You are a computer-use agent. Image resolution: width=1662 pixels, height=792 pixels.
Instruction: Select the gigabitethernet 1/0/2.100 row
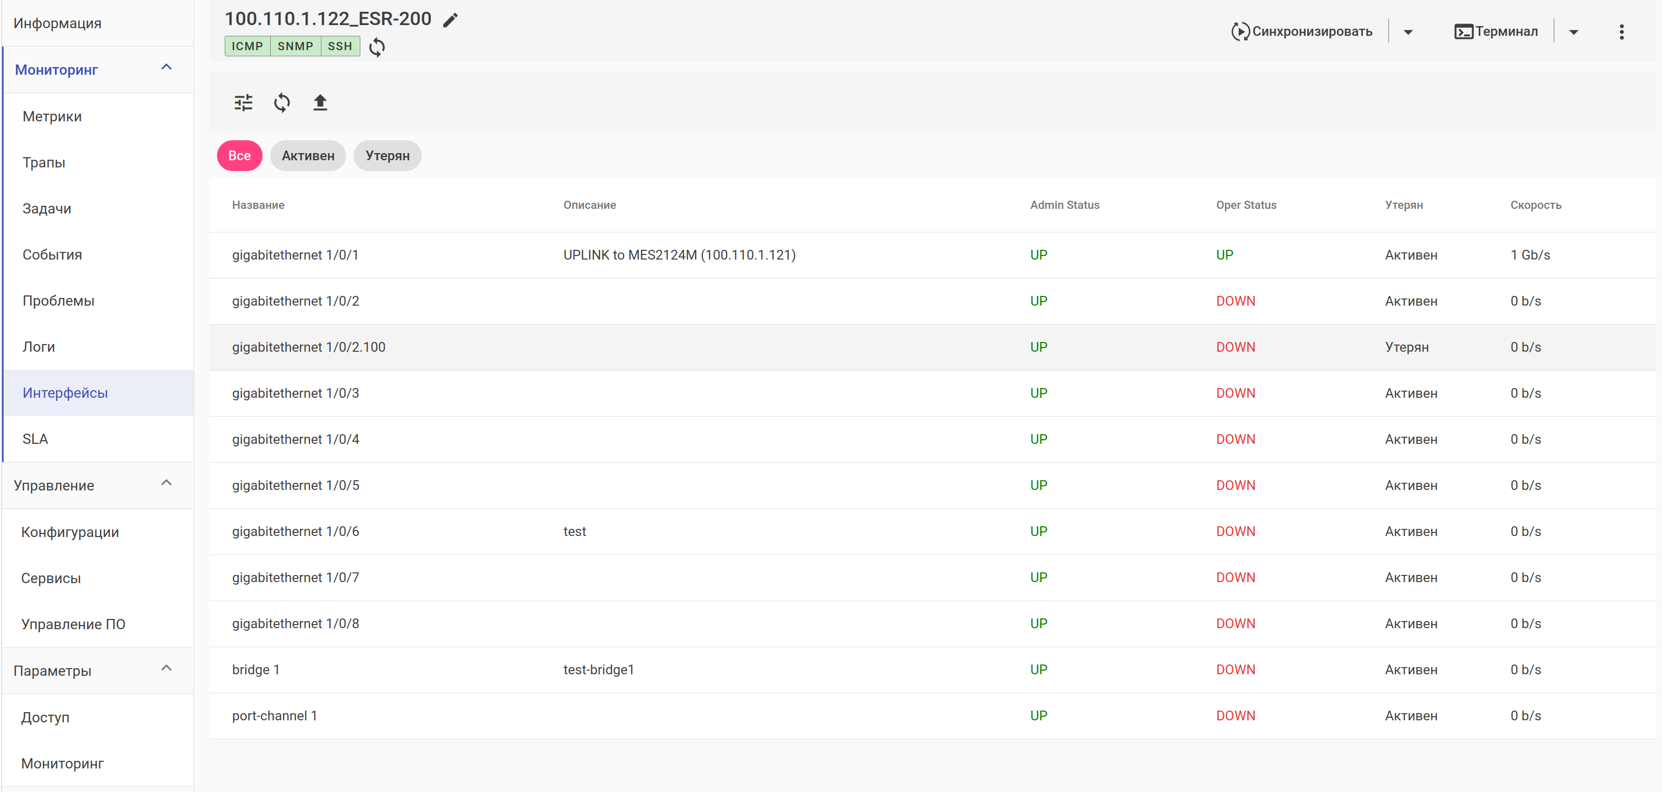(309, 347)
